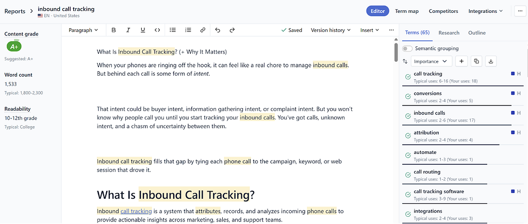Click check icon next to call routing
Screen dimensions: 528x224
[408, 175]
